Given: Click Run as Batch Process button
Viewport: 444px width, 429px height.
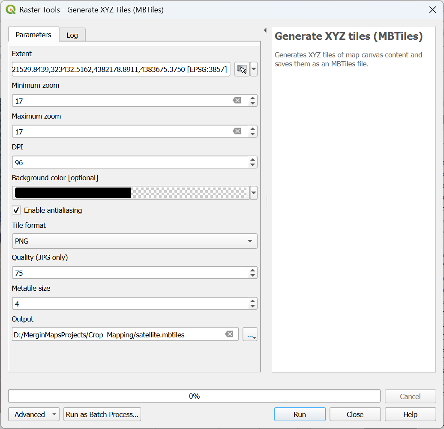Looking at the screenshot, I should coord(102,414).
